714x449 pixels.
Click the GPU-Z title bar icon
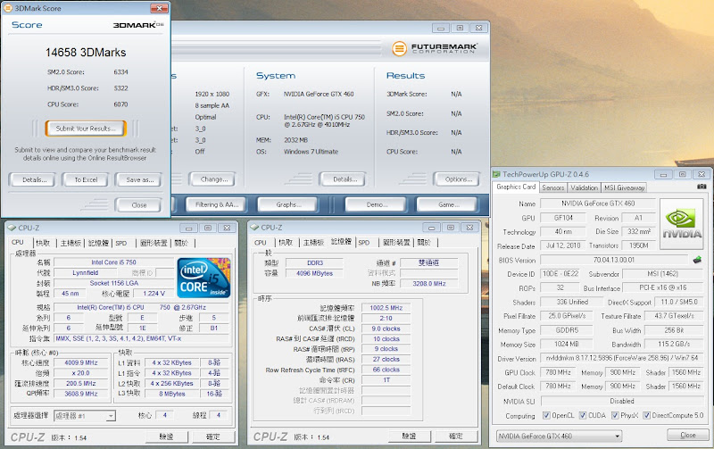[x=498, y=176]
